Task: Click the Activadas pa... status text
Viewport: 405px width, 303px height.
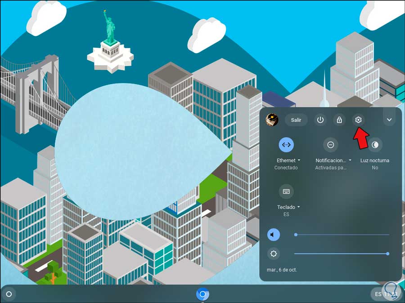Action: click(331, 168)
